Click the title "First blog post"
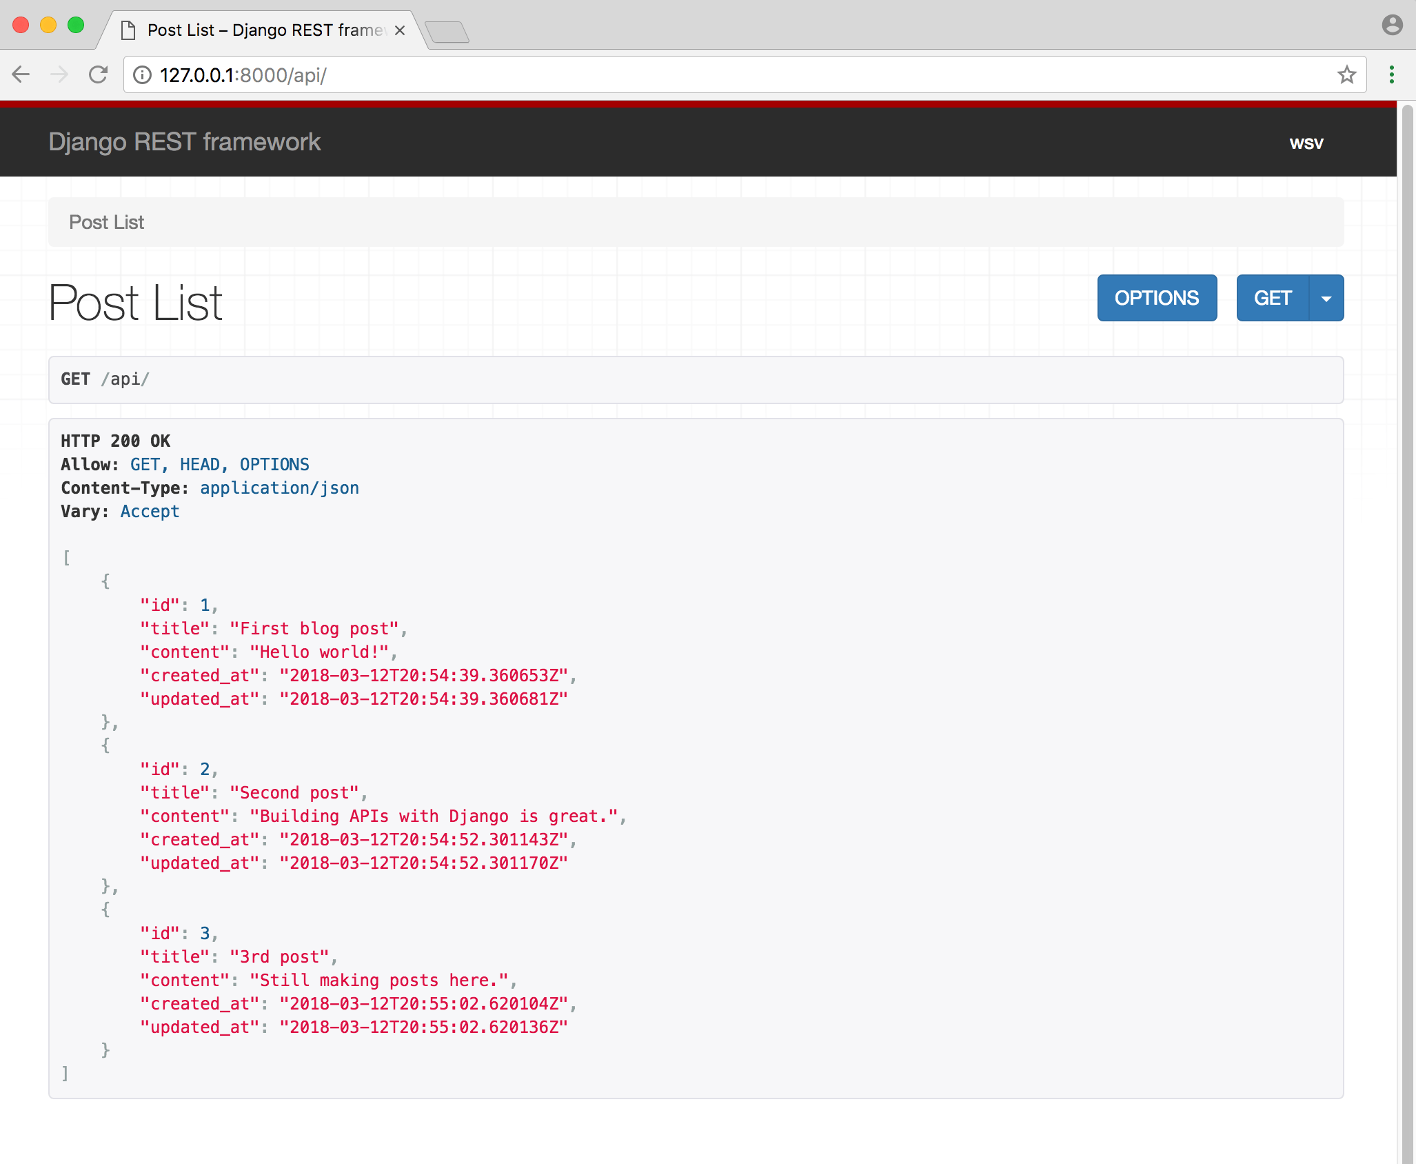The image size is (1416, 1164). [x=314, y=629]
